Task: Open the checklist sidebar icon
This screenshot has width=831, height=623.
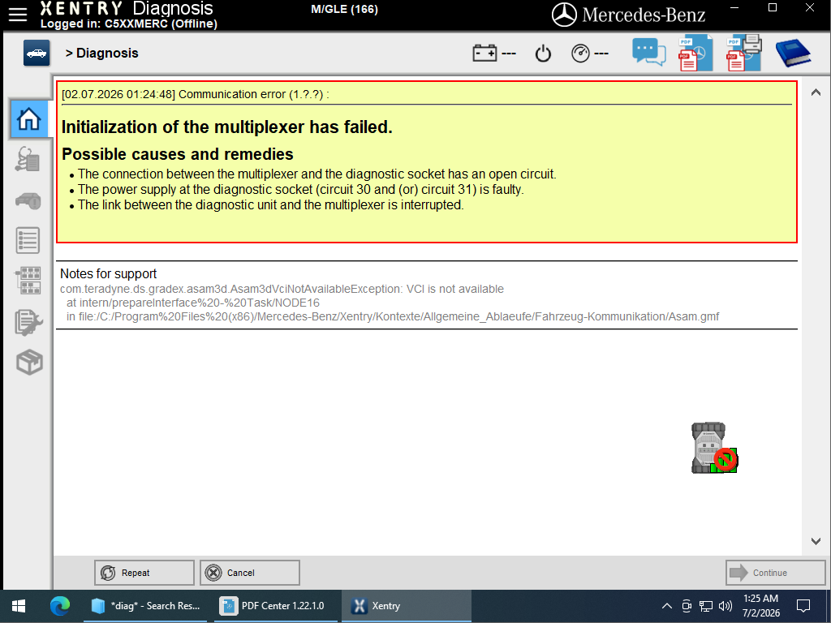Action: (x=28, y=240)
